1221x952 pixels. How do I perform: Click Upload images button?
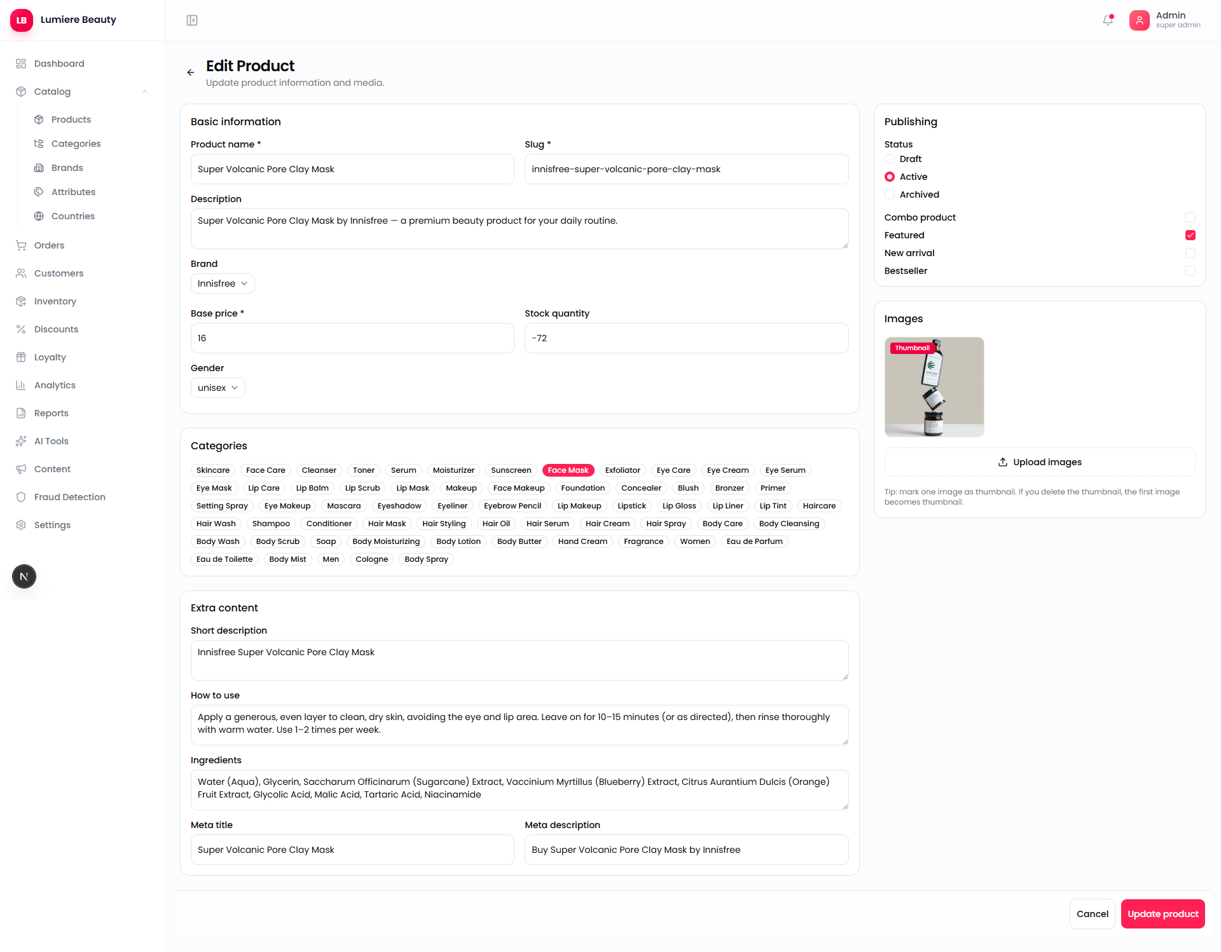click(x=1040, y=462)
